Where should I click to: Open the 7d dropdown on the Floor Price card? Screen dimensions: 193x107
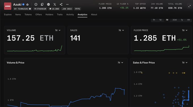click(x=185, y=30)
